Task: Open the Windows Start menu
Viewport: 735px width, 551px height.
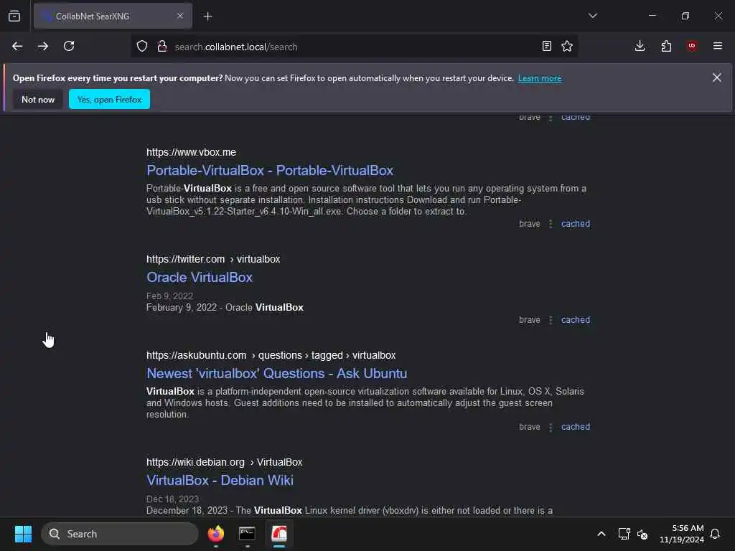Action: tap(23, 534)
